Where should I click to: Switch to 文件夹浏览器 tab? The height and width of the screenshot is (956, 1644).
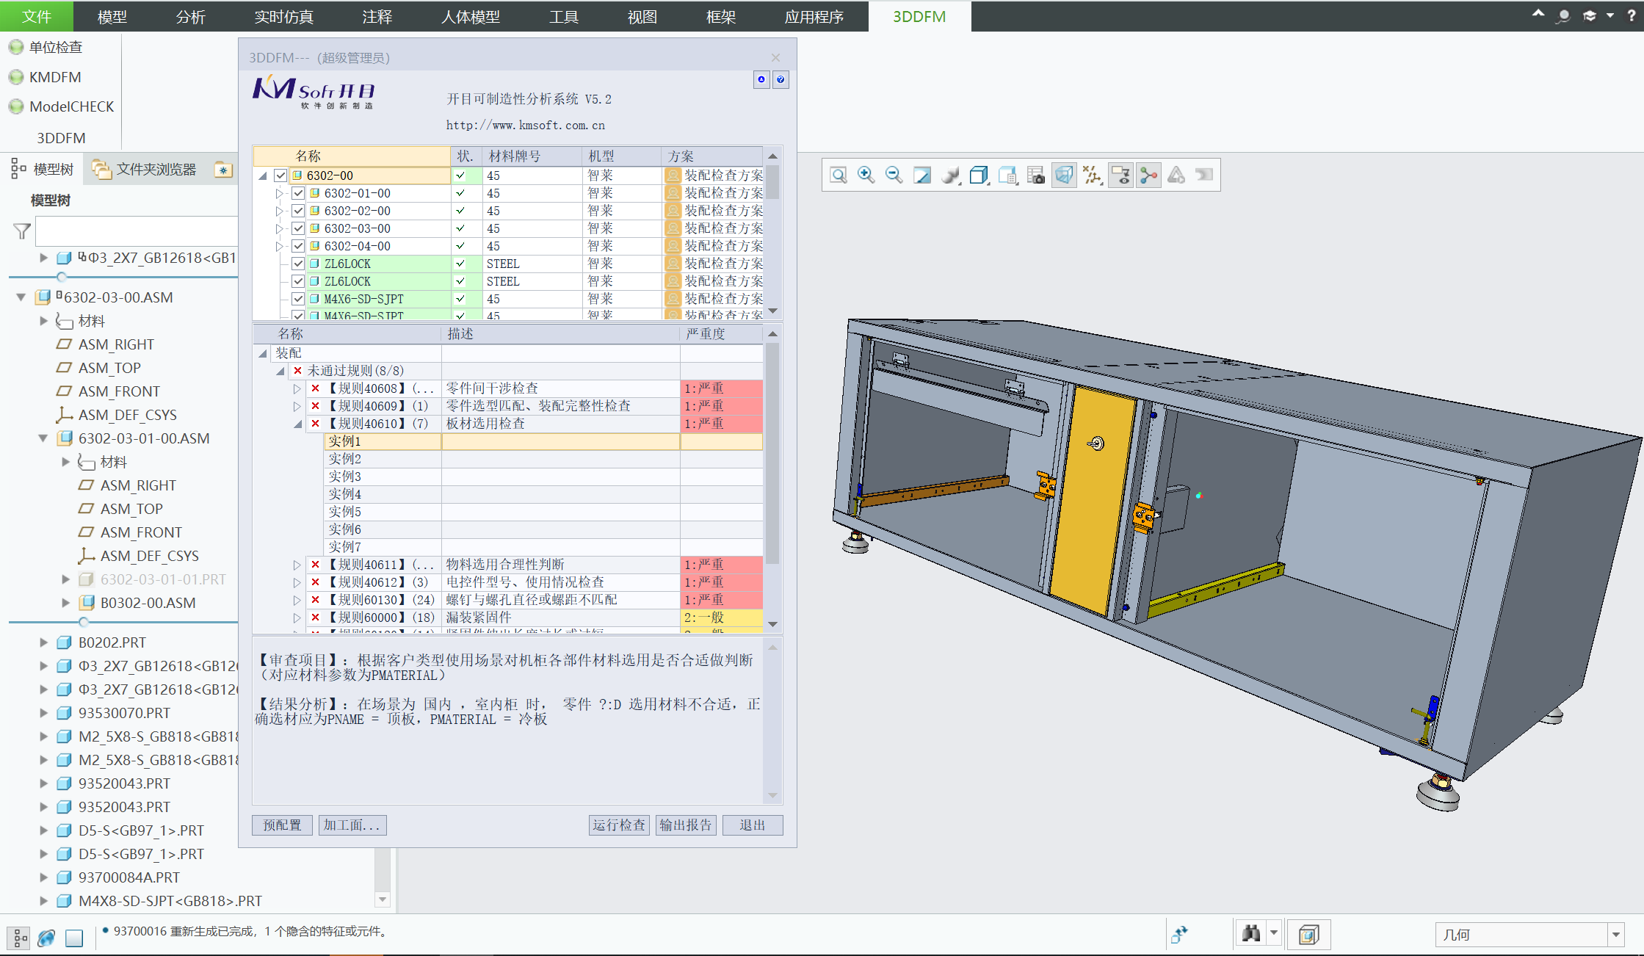[x=145, y=170]
